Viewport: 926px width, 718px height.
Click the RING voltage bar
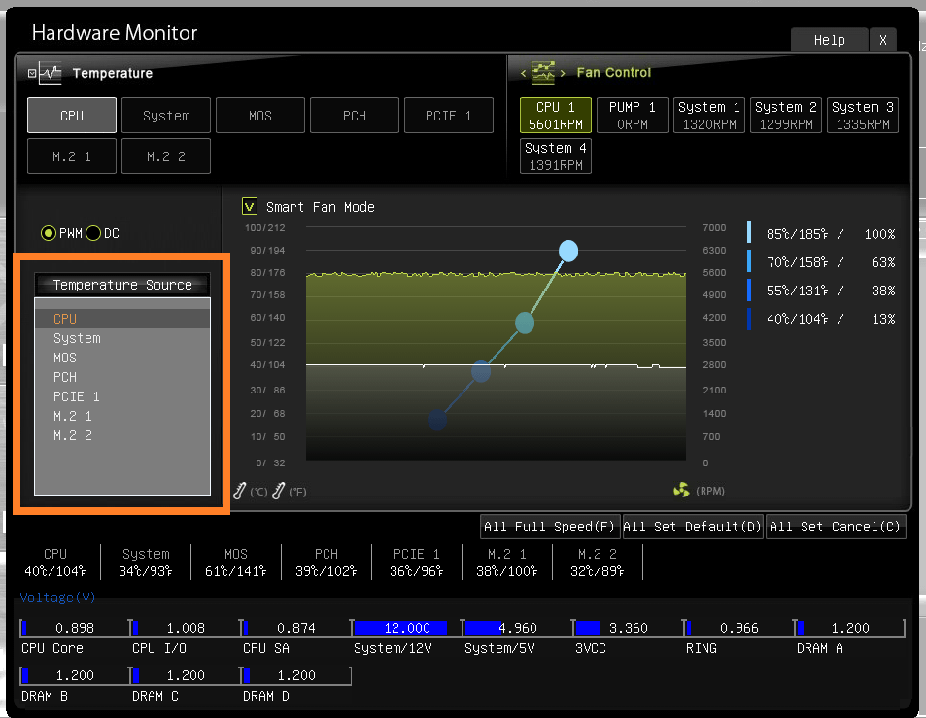737,628
